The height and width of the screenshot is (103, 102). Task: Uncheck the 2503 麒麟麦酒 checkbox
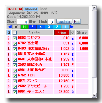[x=15, y=65]
